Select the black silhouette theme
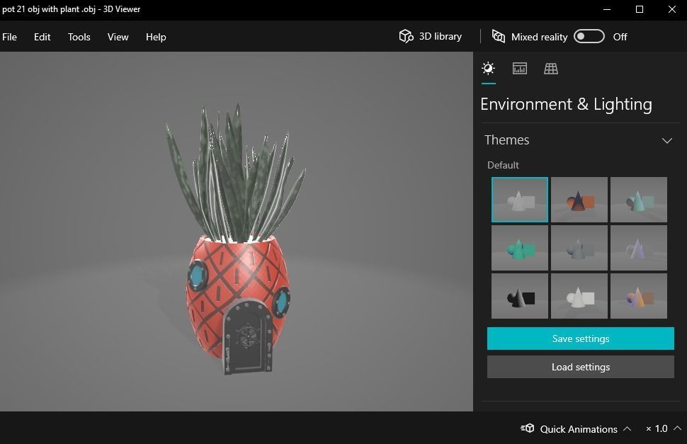687x444 pixels. coord(520,296)
